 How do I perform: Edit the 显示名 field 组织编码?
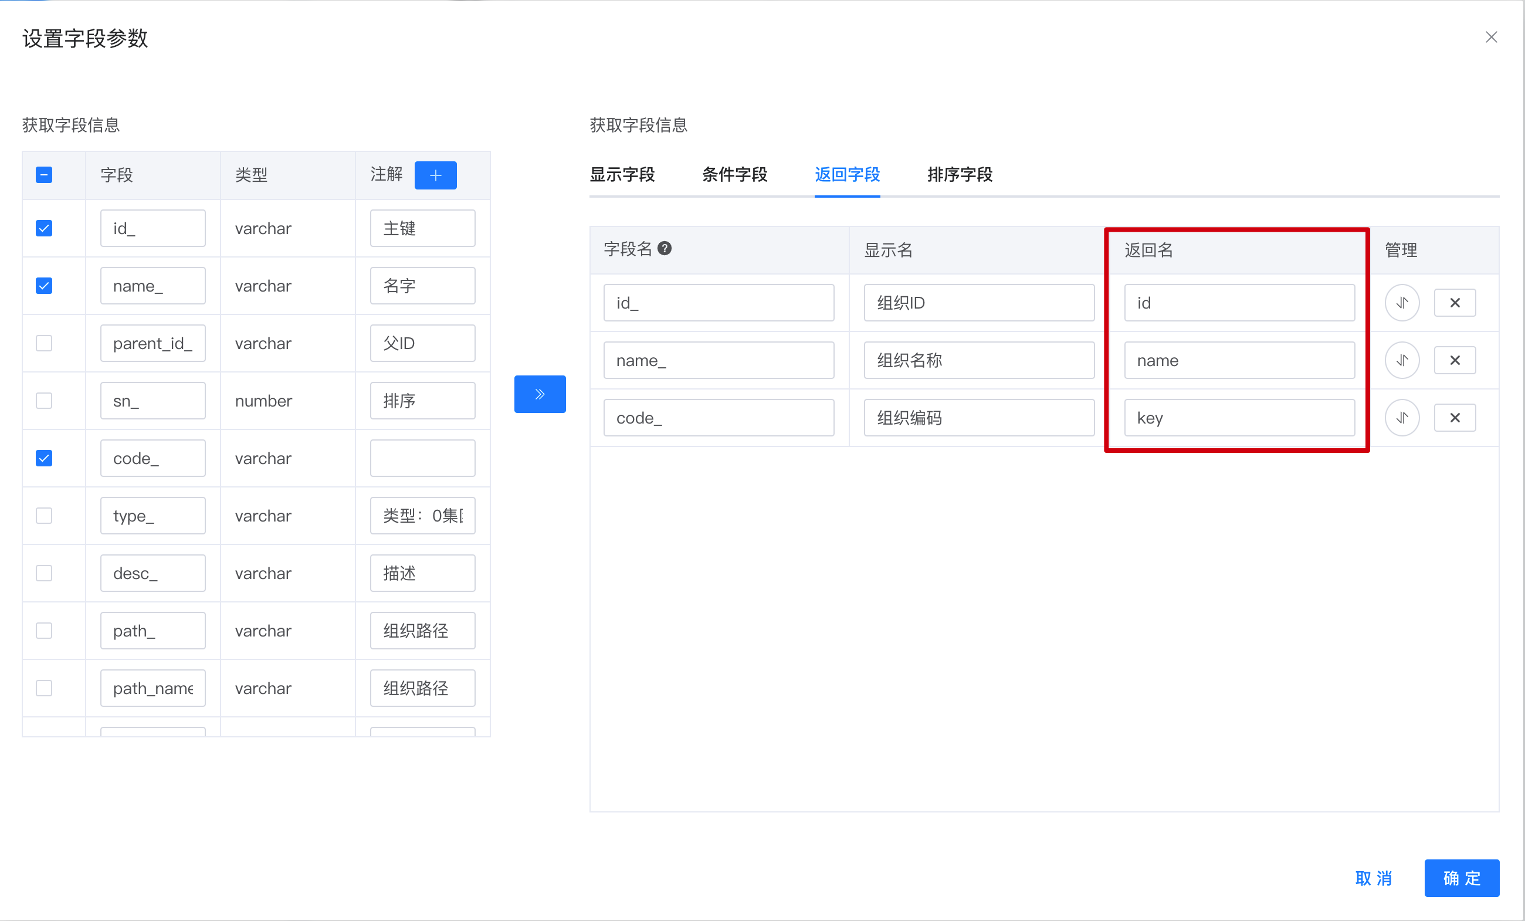pos(979,418)
